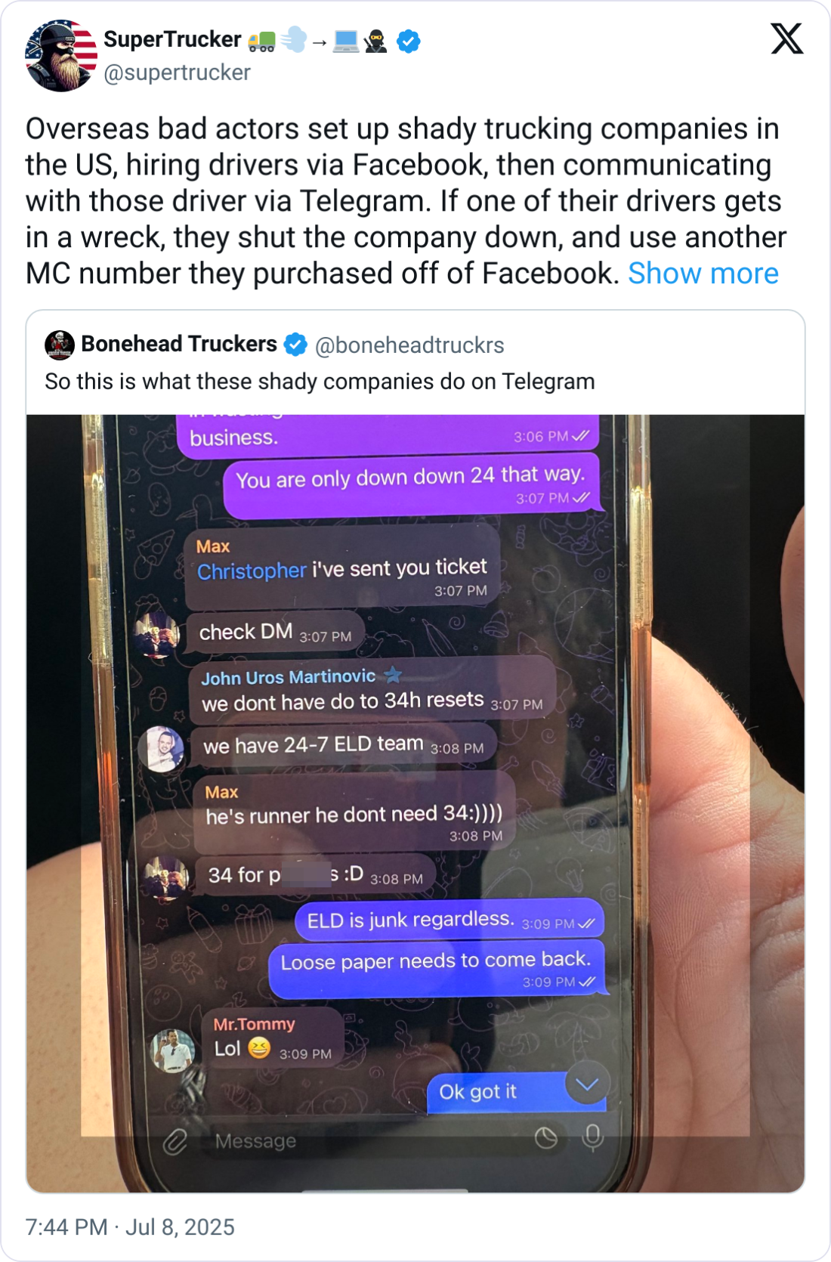Viewport: 831px width, 1262px height.
Task: Click SuperTrucker's blue verified badge
Action: 409,41
